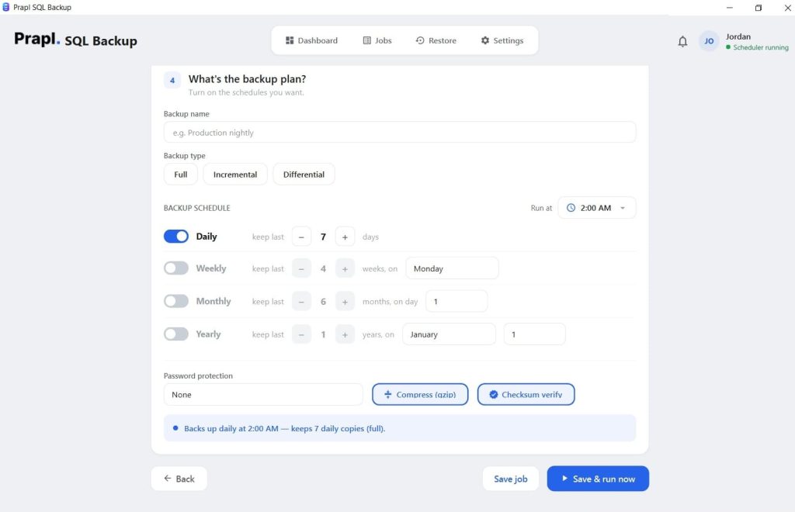
Task: Click the Backup name input field
Action: pyautogui.click(x=400, y=132)
